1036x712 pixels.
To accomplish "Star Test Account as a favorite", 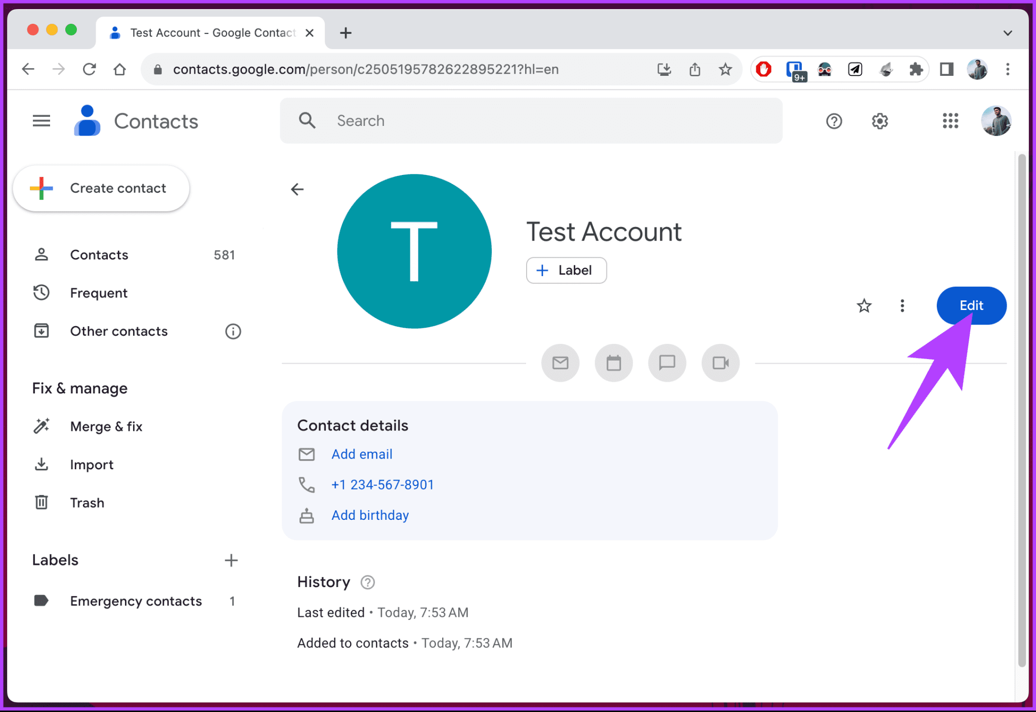I will [864, 305].
